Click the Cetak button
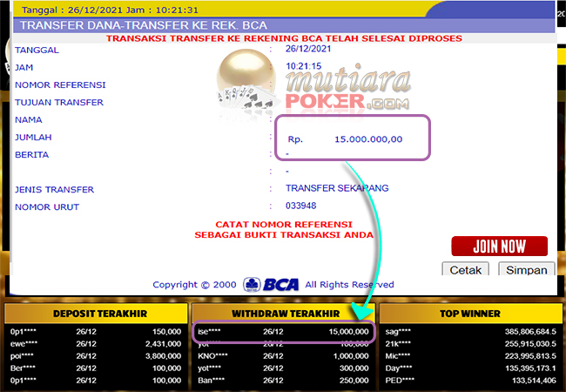The width and height of the screenshot is (566, 392). click(x=465, y=269)
